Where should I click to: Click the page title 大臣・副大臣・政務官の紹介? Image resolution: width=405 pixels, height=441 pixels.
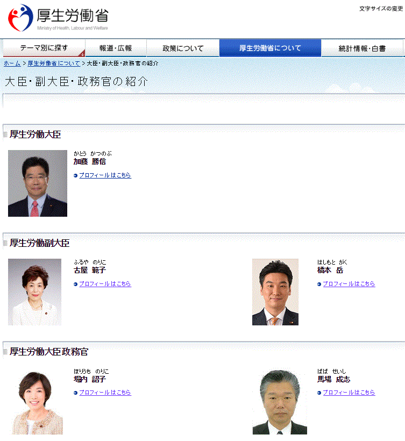76,81
